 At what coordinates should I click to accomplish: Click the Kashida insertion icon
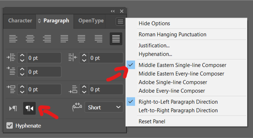pos(77,107)
